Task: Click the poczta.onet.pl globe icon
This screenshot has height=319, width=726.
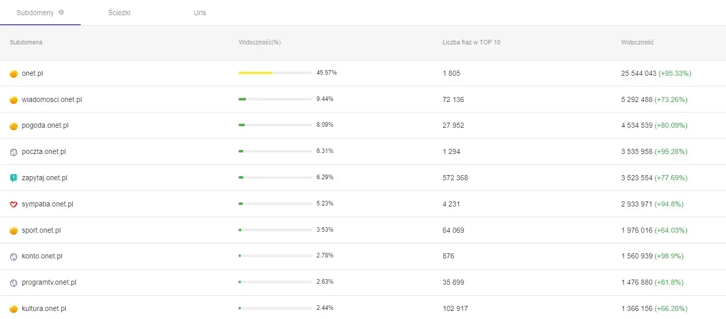Action: click(x=14, y=152)
